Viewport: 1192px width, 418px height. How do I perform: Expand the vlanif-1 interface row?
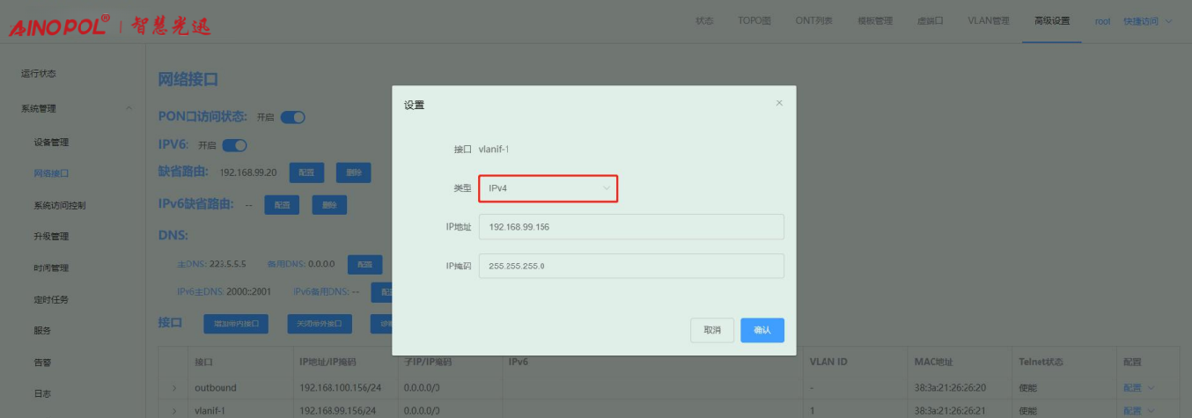click(x=174, y=411)
